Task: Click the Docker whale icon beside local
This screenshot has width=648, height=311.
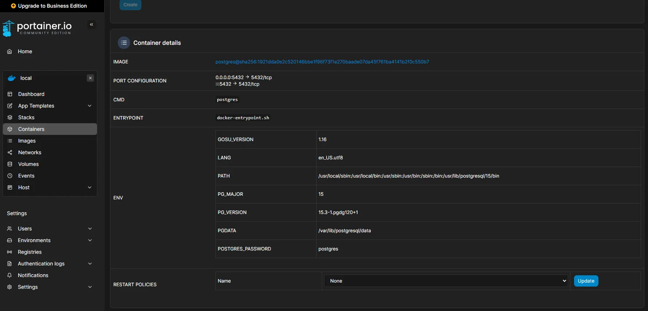Action: tap(12, 78)
